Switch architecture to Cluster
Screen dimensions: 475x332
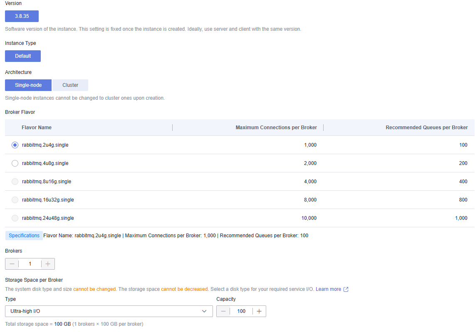[x=70, y=85]
